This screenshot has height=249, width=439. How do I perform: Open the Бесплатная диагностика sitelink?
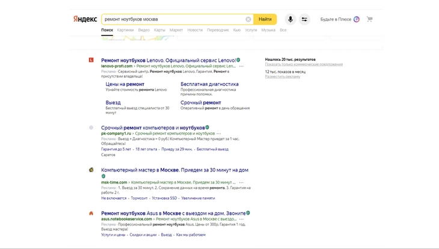click(x=209, y=84)
